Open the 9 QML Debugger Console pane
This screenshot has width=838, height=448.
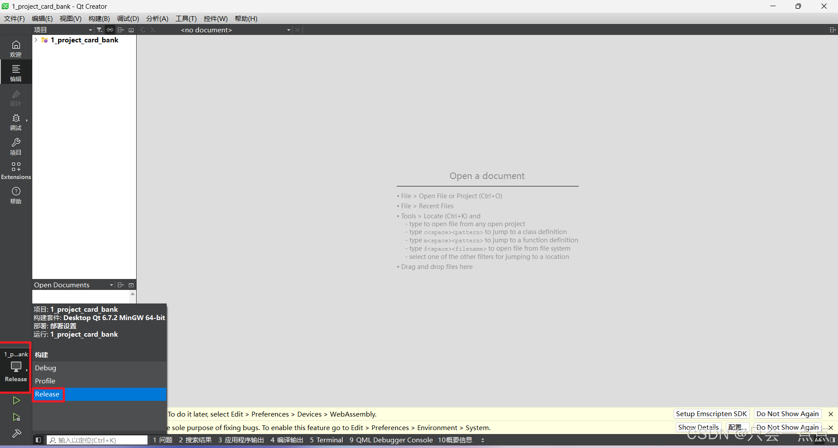click(x=391, y=440)
